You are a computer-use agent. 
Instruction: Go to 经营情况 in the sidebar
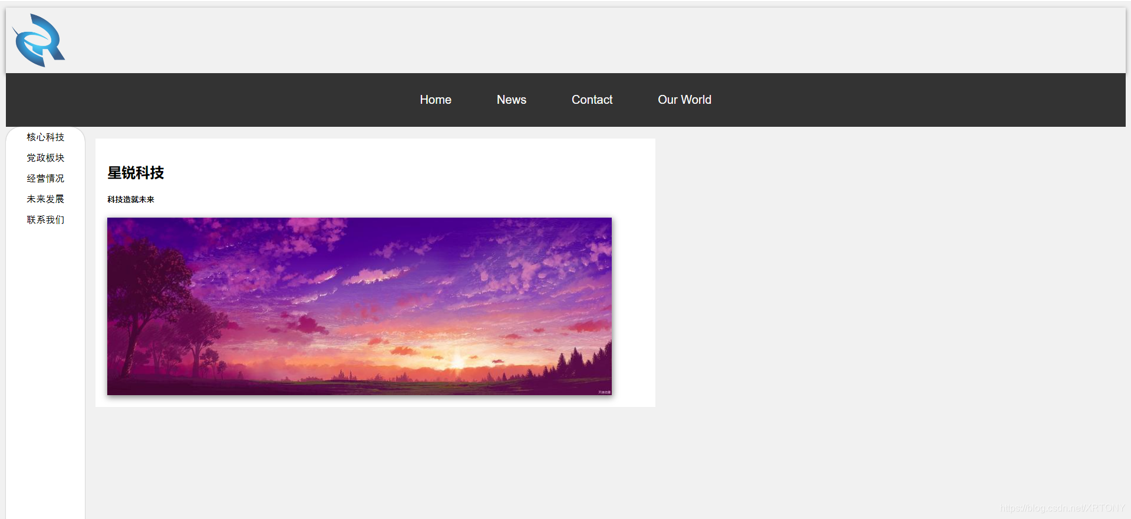45,178
